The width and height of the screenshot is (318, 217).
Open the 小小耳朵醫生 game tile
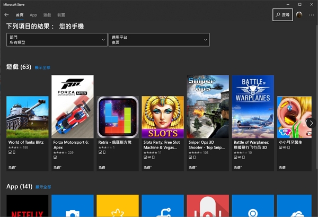(x=294, y=117)
